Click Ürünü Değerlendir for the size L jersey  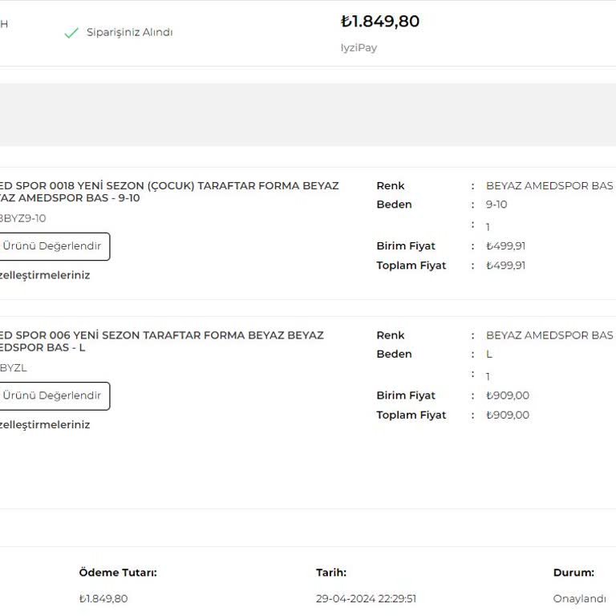[53, 396]
